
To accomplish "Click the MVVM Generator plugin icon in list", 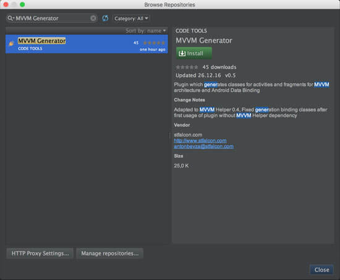I will 11,44.
